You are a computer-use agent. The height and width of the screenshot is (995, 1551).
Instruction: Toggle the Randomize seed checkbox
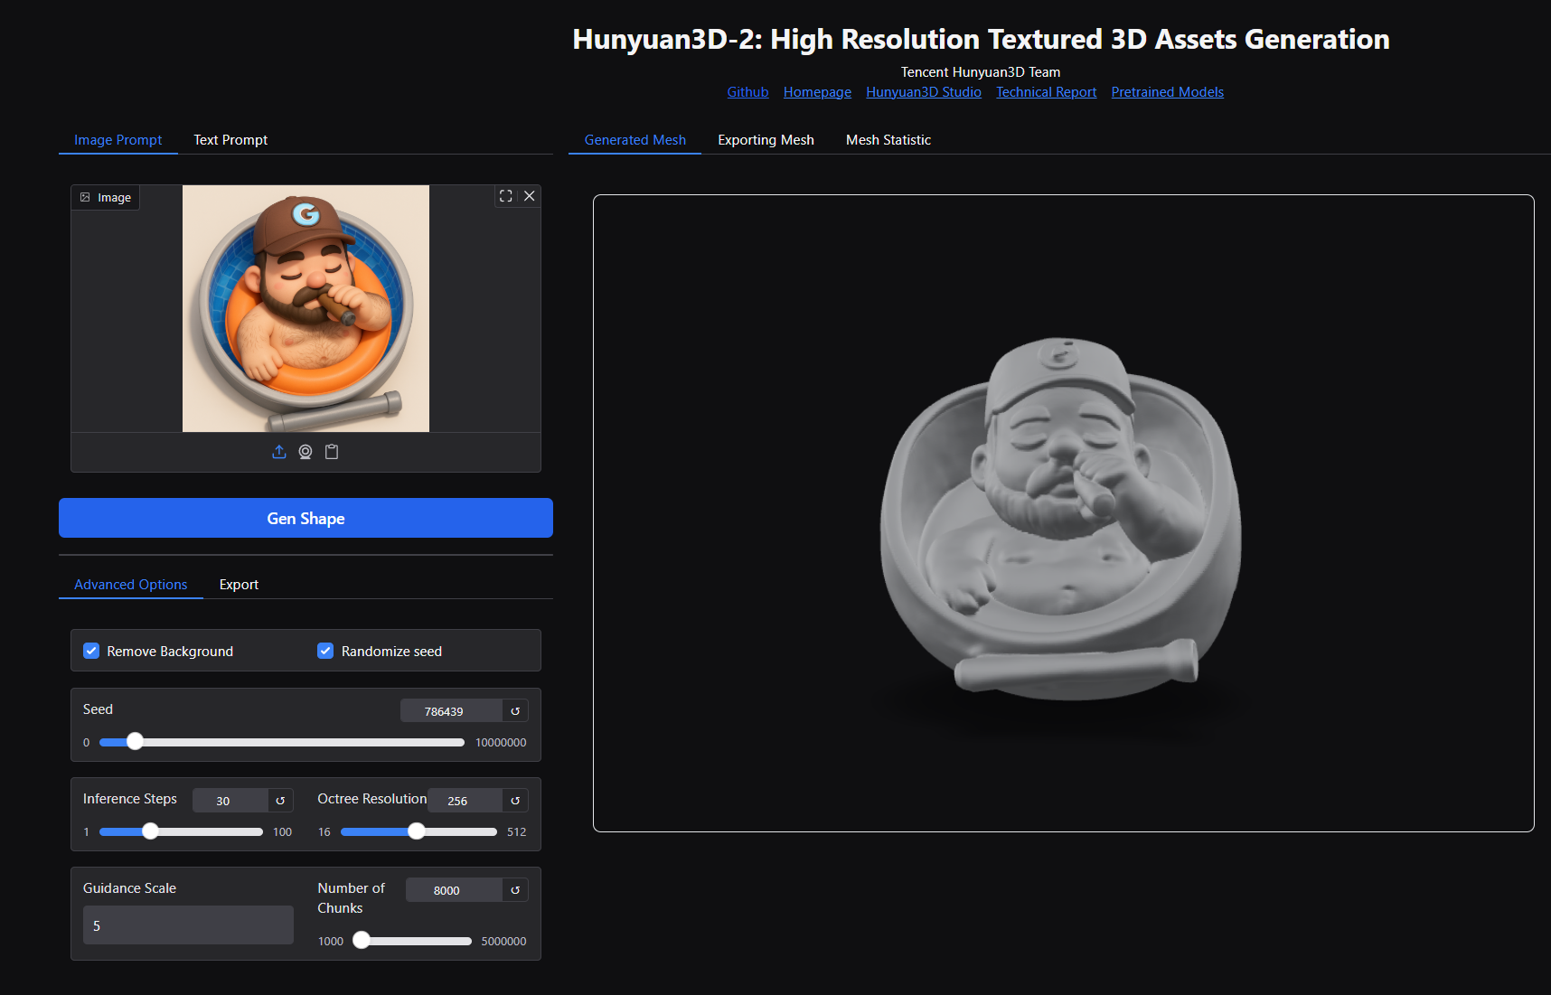tap(325, 651)
